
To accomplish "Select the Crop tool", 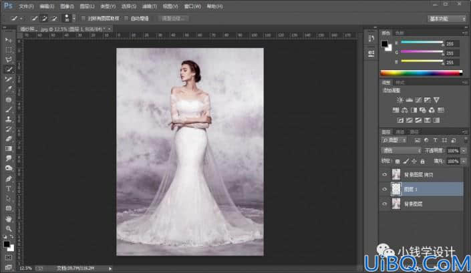I will coord(9,79).
